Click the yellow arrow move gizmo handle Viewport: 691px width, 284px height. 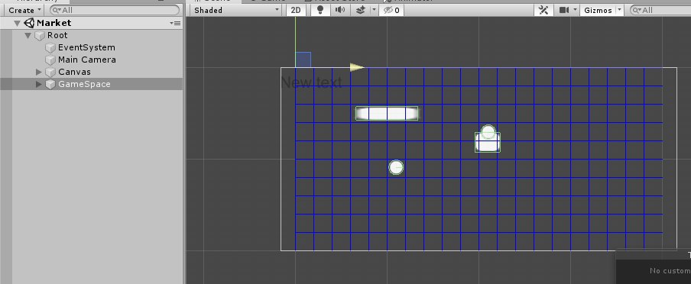[357, 67]
